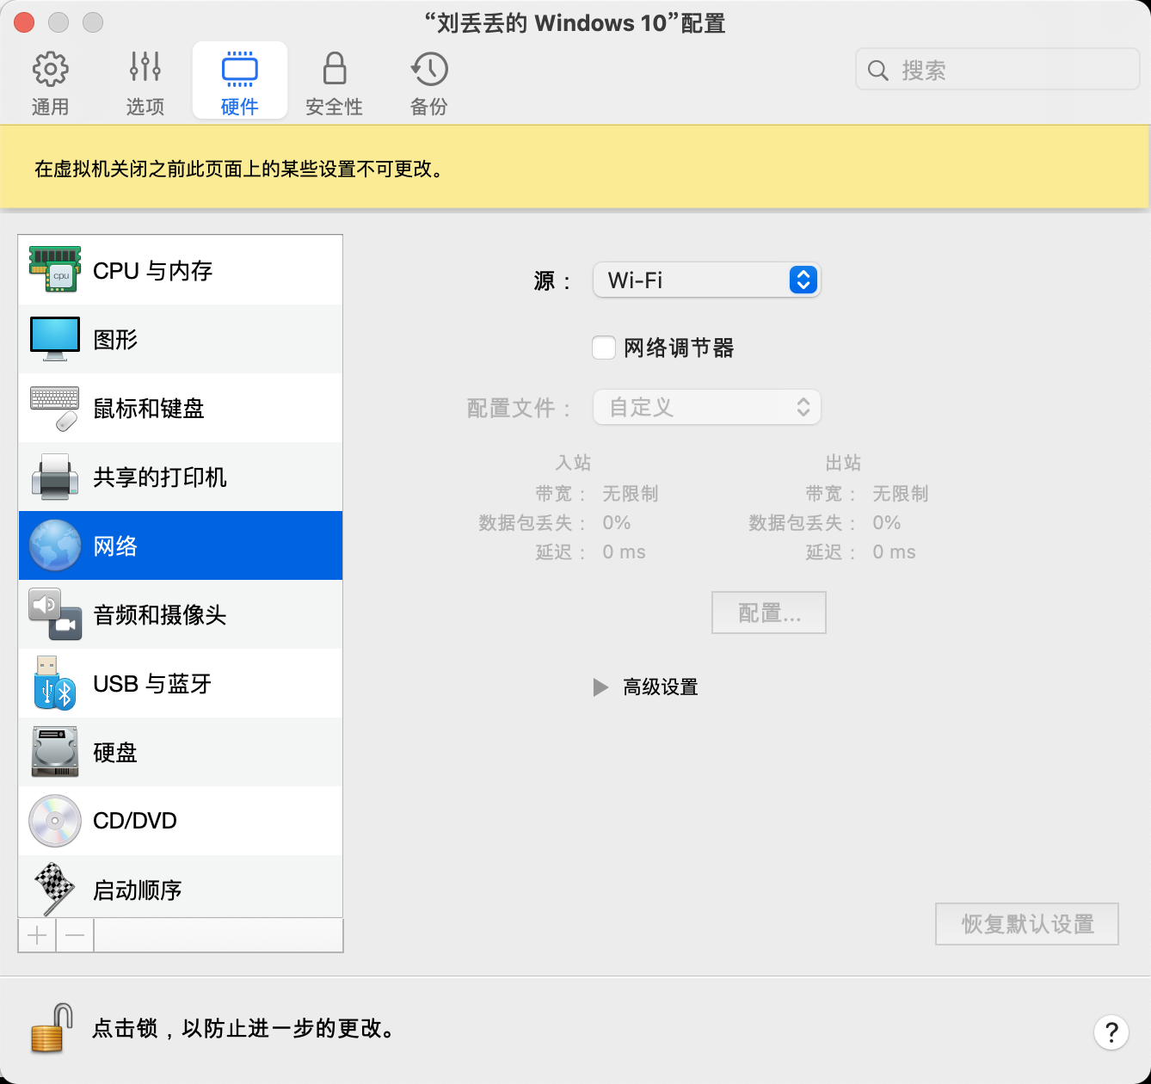Screen dimensions: 1151x1084
Task: Select CD/DVD row in sidebar
Action: (x=181, y=821)
